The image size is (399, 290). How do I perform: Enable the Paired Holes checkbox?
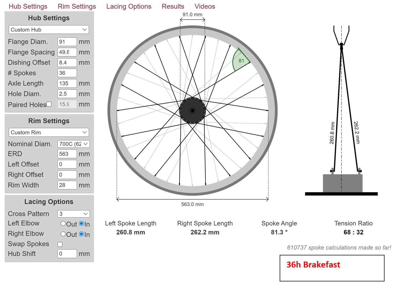pyautogui.click(x=49, y=104)
